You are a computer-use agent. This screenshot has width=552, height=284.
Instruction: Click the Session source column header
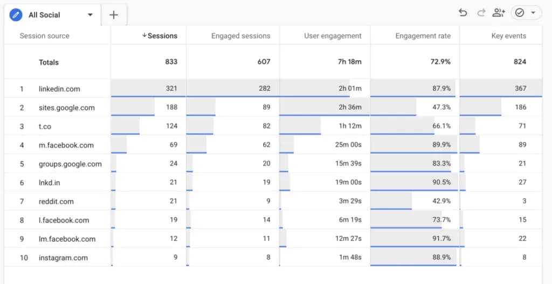coord(44,36)
